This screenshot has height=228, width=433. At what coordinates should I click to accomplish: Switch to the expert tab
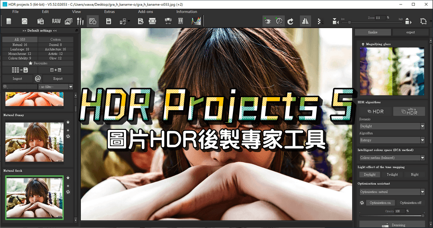click(410, 32)
